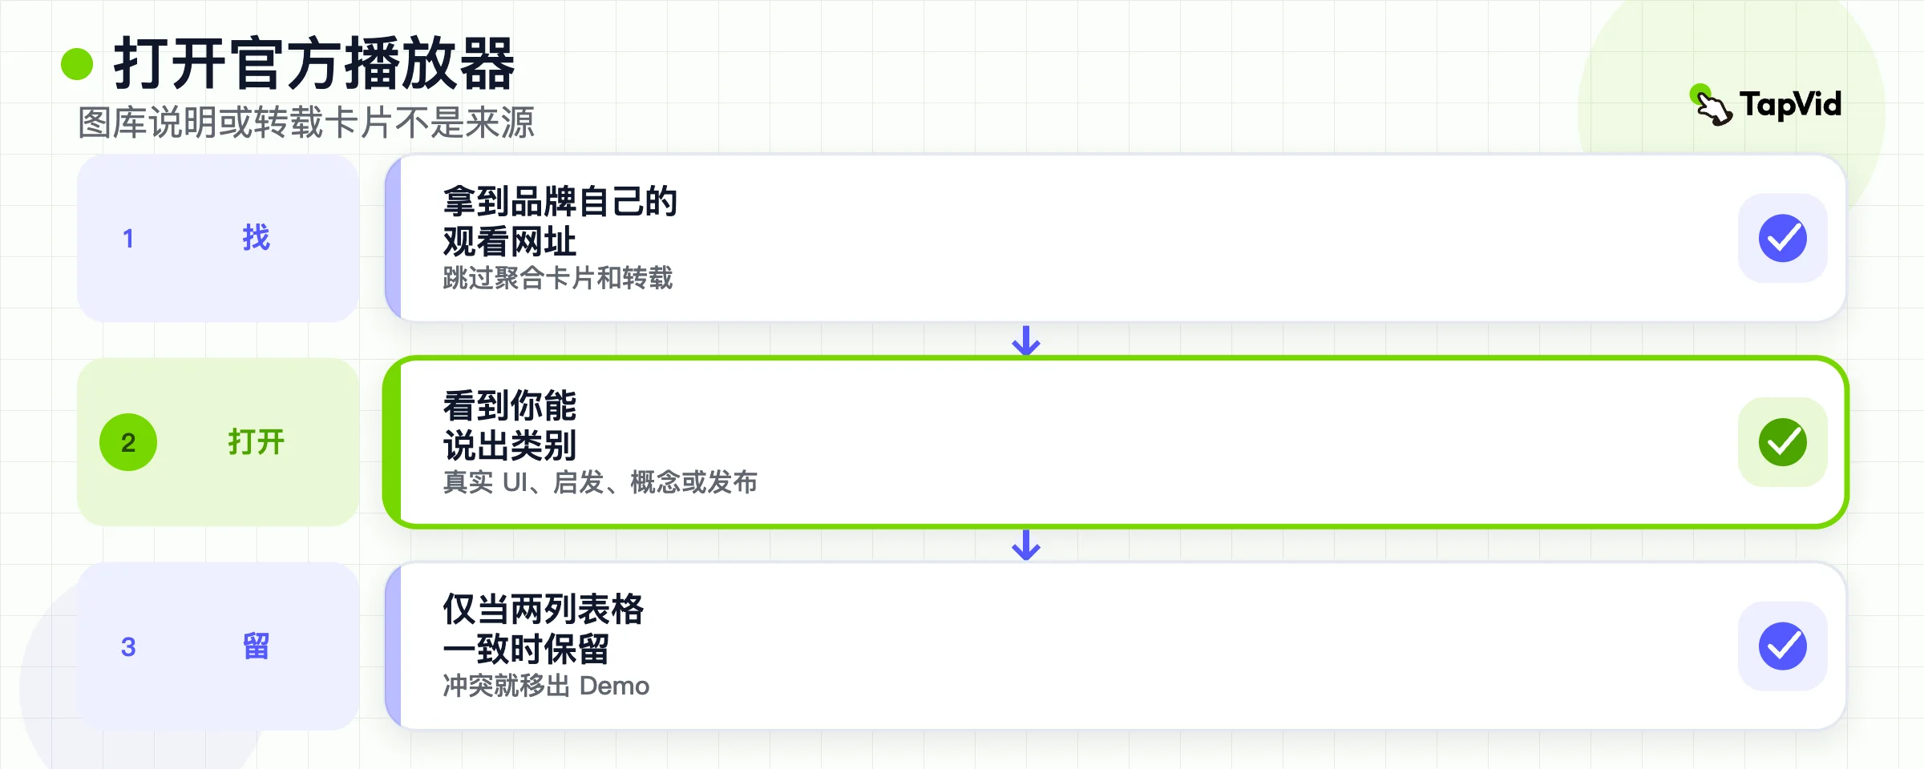Open the 拿到品牌自己的观看网址 card

coord(1116,238)
